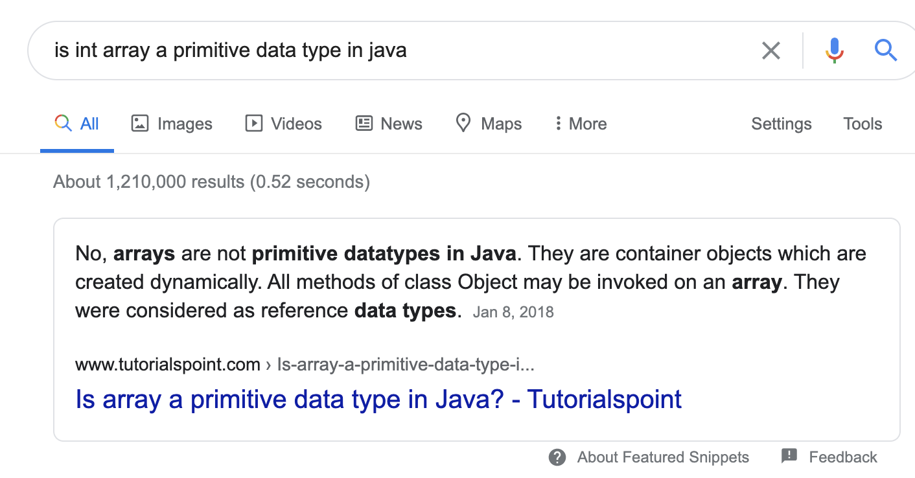Image resolution: width=915 pixels, height=478 pixels.
Task: Click the Maps tab pin icon
Action: (463, 122)
